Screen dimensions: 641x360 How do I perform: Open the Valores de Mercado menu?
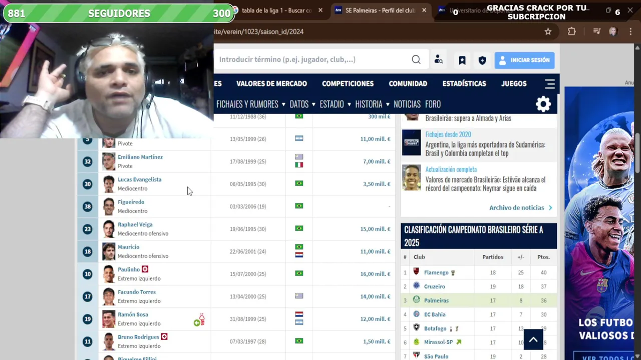[x=271, y=83]
